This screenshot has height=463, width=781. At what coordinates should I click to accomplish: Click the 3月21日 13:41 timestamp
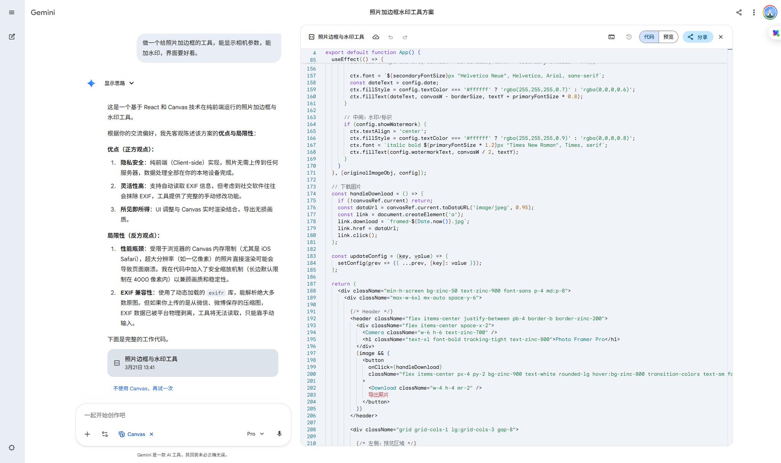tap(140, 367)
